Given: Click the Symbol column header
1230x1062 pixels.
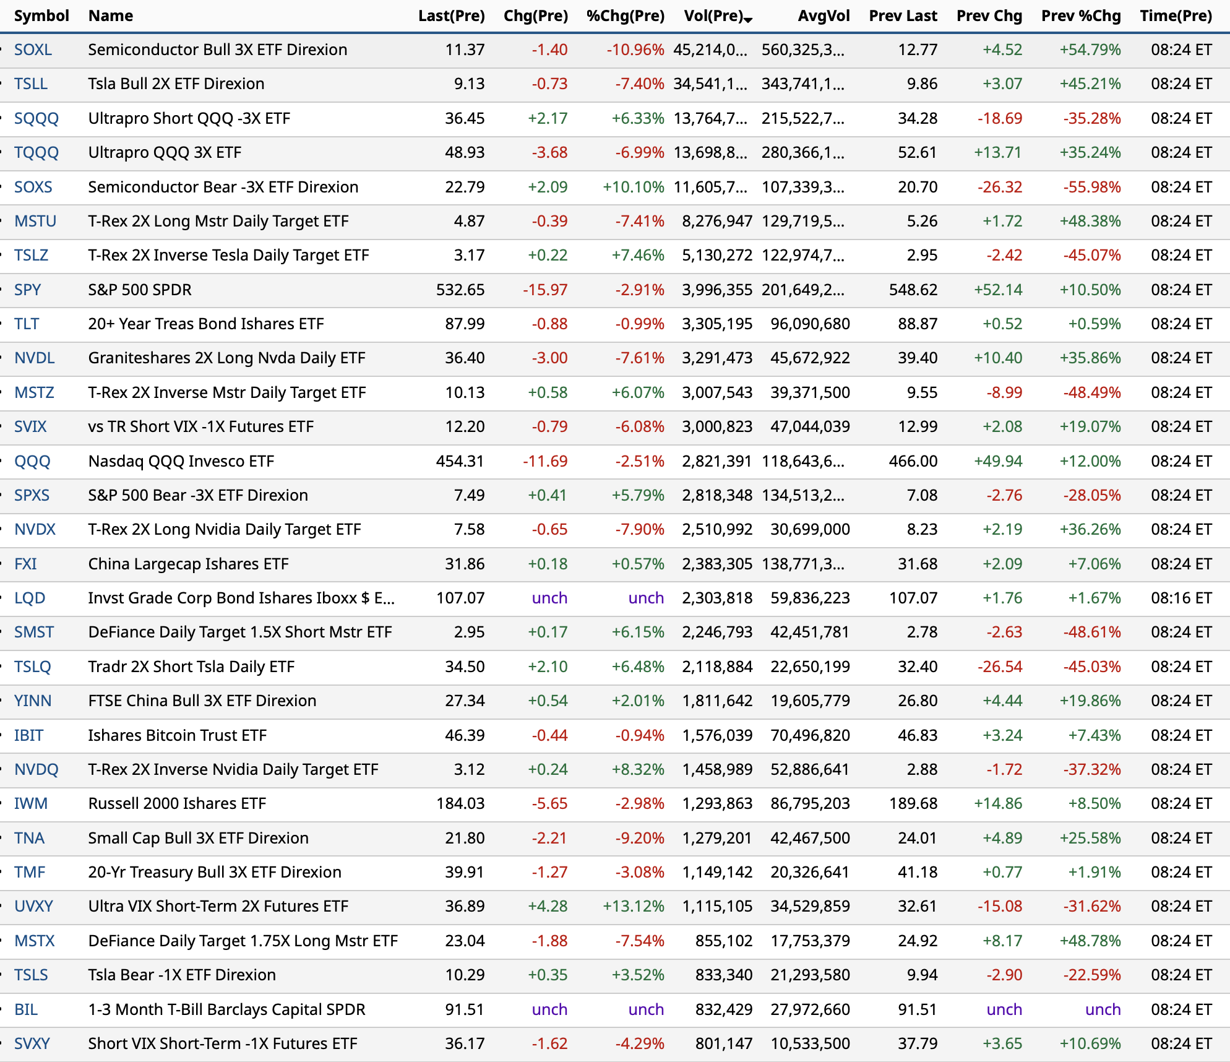Looking at the screenshot, I should point(41,16).
